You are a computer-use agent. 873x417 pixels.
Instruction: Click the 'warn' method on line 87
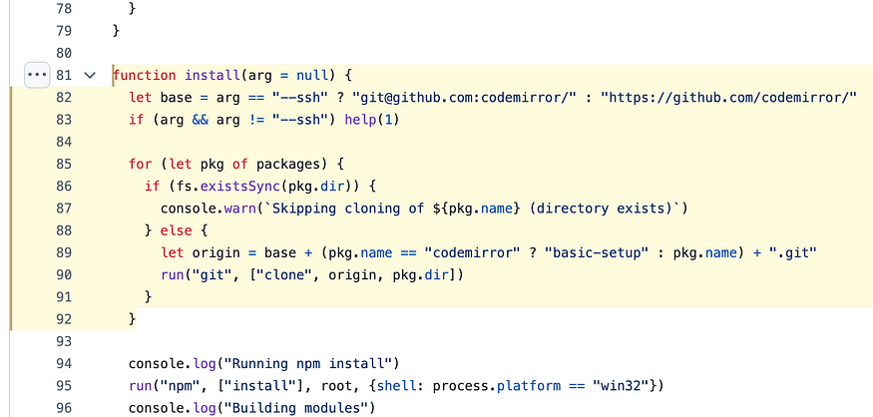240,208
